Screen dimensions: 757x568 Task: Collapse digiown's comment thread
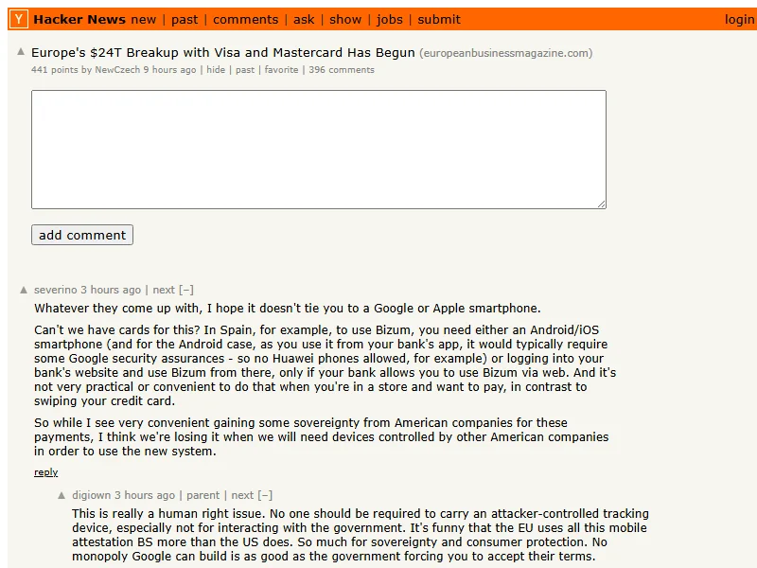point(265,495)
